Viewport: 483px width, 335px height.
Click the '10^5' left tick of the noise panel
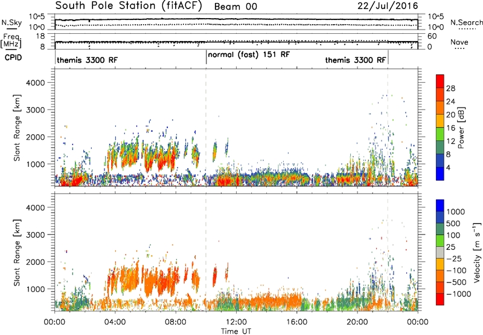[x=37, y=17]
